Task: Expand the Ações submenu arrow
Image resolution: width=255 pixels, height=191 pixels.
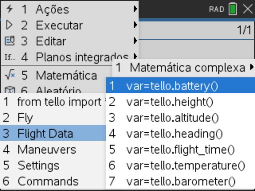Action: pos(135,9)
